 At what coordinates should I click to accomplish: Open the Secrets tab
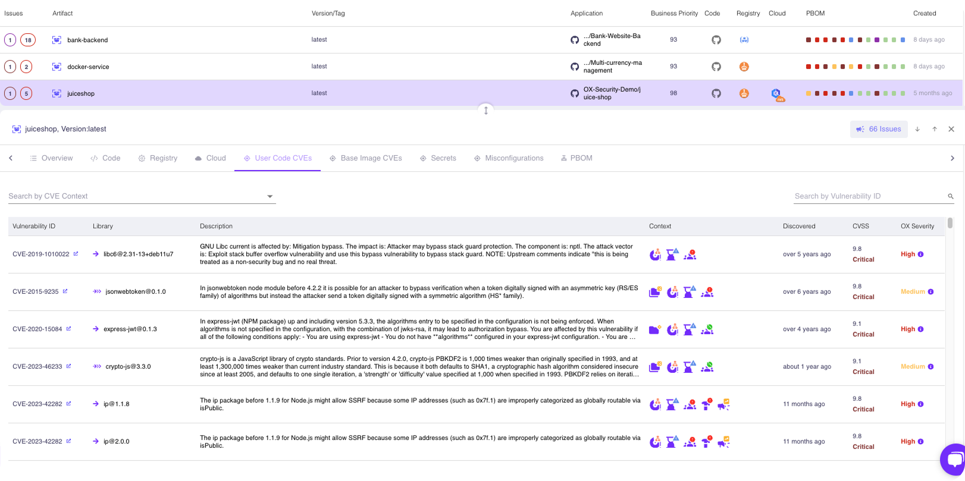[438, 158]
